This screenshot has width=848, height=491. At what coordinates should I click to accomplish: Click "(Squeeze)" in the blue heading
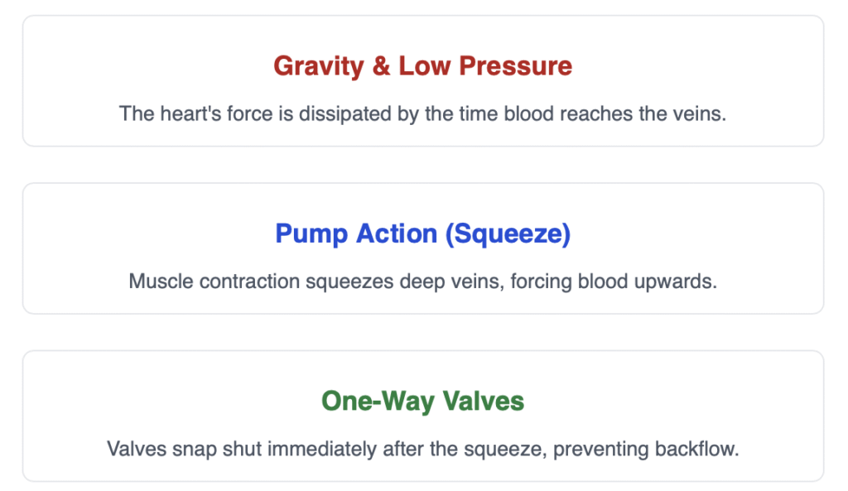click(x=508, y=234)
